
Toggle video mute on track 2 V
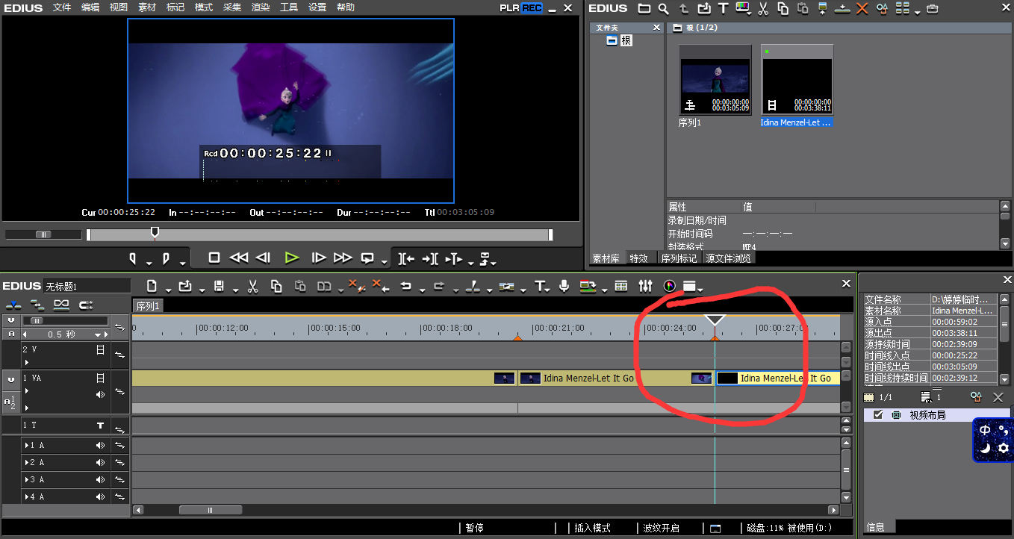(x=100, y=349)
